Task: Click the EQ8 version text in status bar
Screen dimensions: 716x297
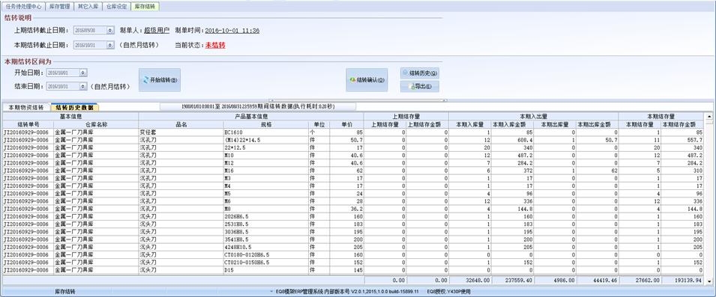Action: pos(346,292)
